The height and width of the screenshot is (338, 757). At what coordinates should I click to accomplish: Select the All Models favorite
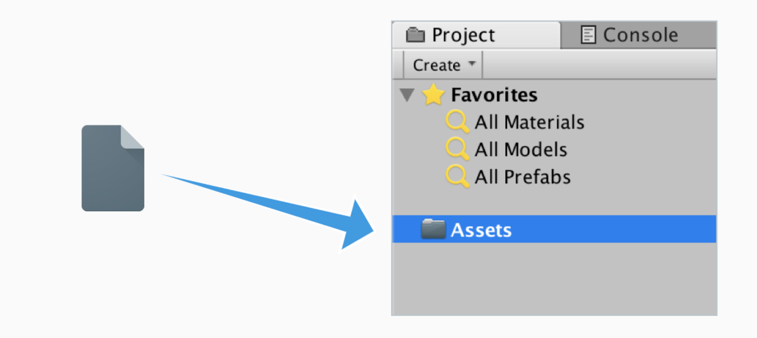(x=521, y=150)
